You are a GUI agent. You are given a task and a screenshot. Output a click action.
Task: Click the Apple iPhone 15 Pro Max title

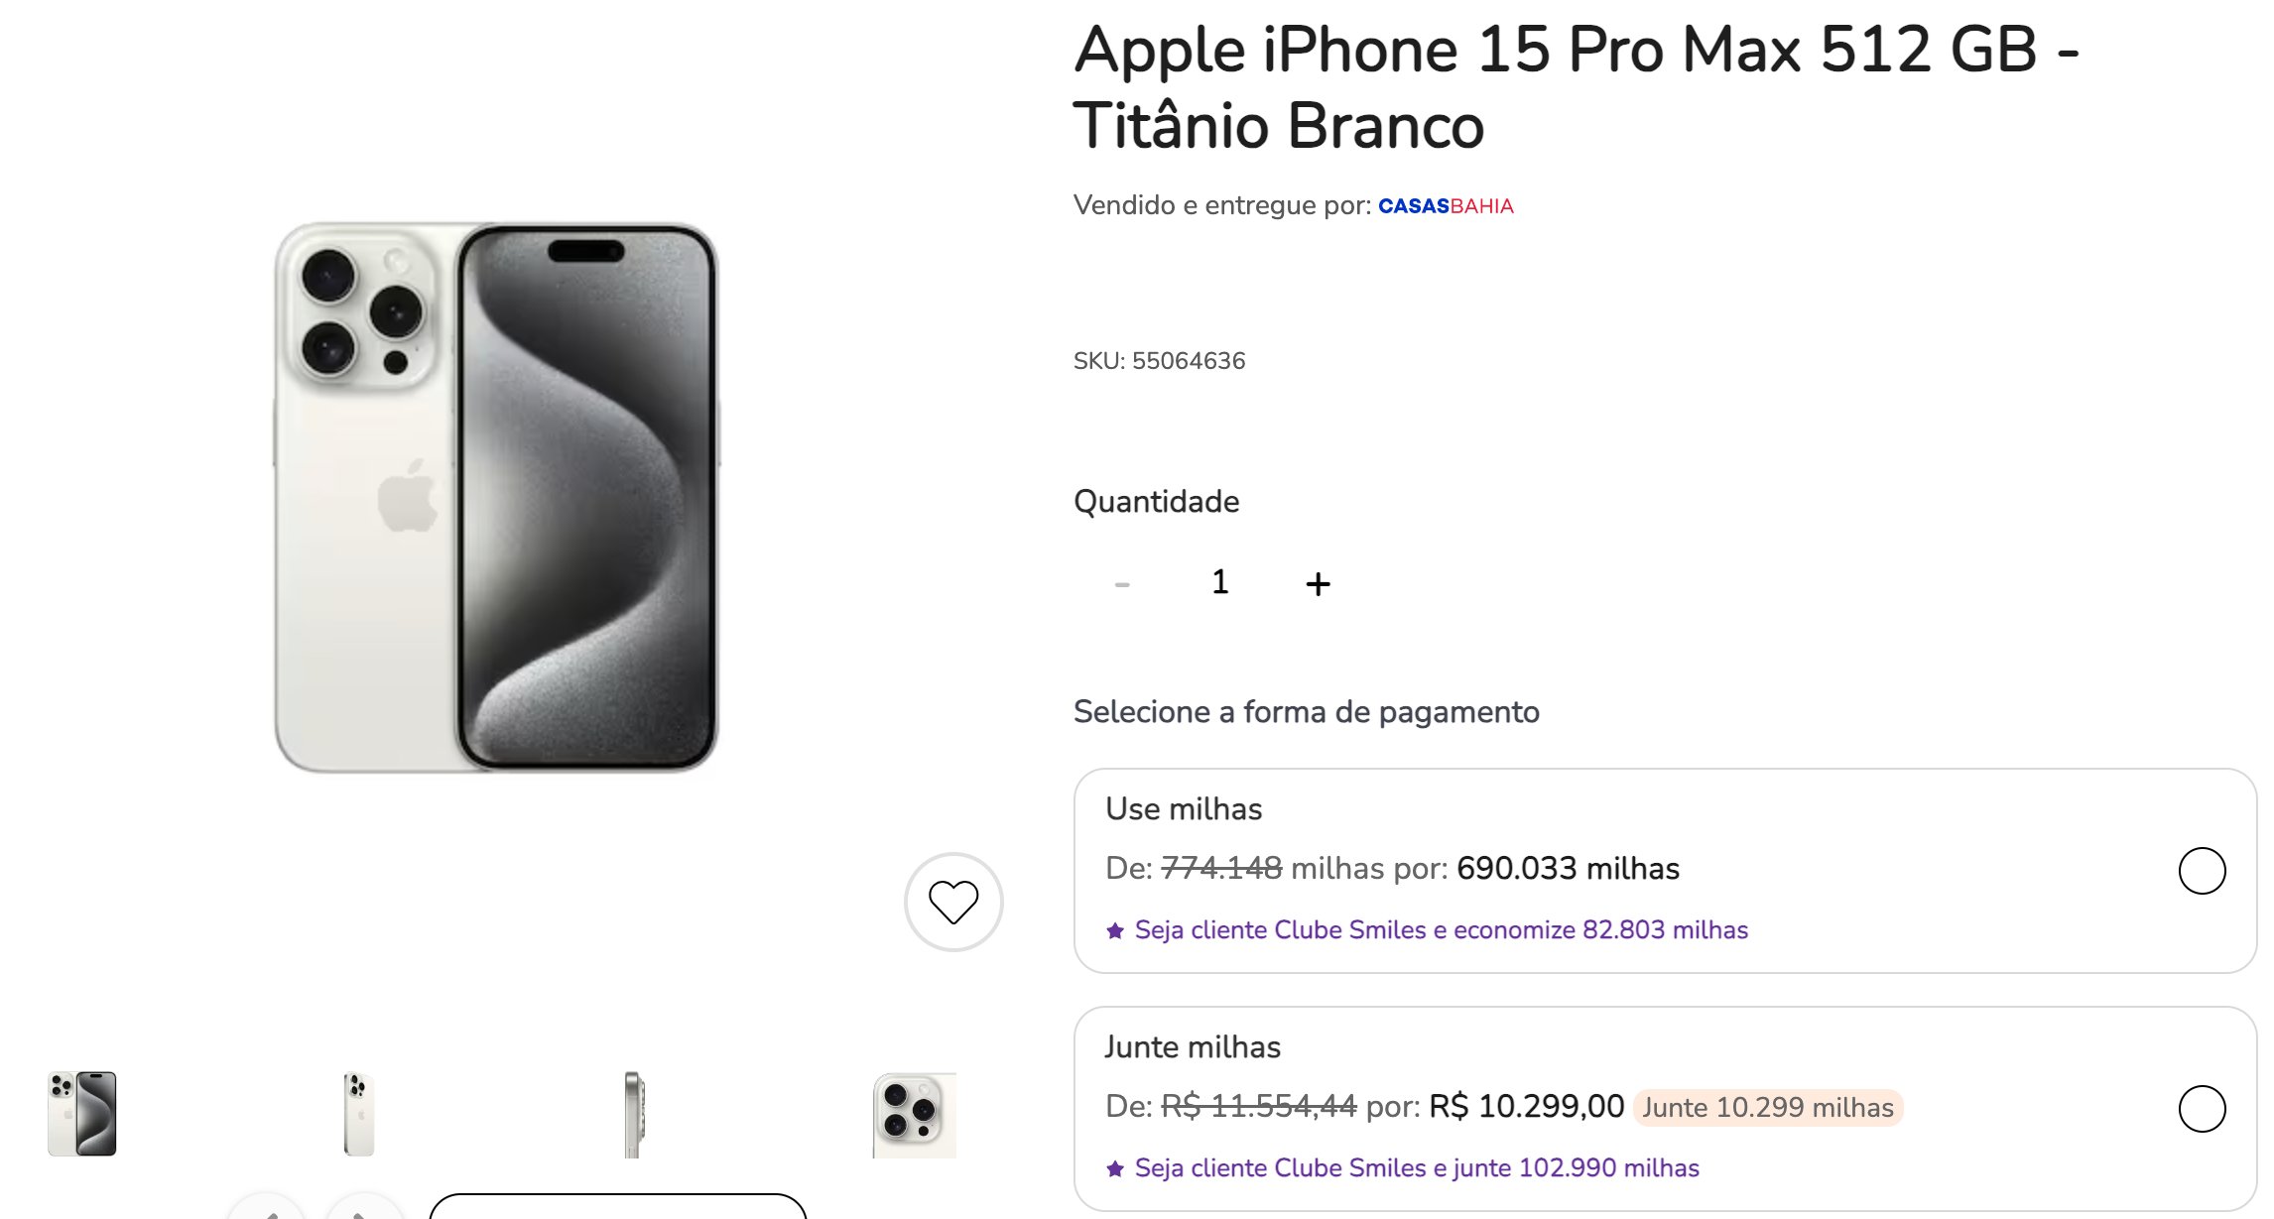[x=1576, y=87]
